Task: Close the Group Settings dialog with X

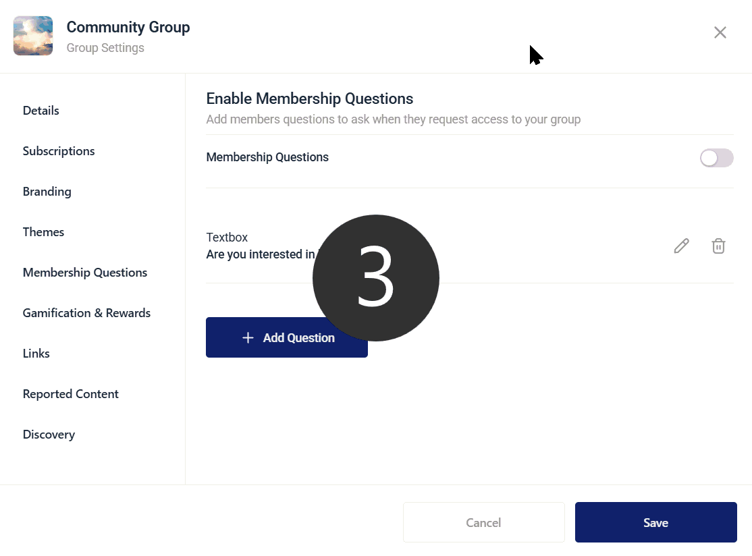Action: tap(720, 32)
